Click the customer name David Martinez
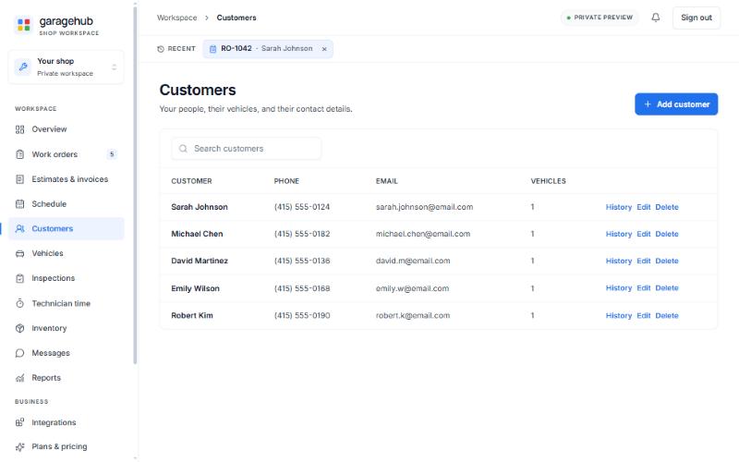739x462 pixels. 200,261
